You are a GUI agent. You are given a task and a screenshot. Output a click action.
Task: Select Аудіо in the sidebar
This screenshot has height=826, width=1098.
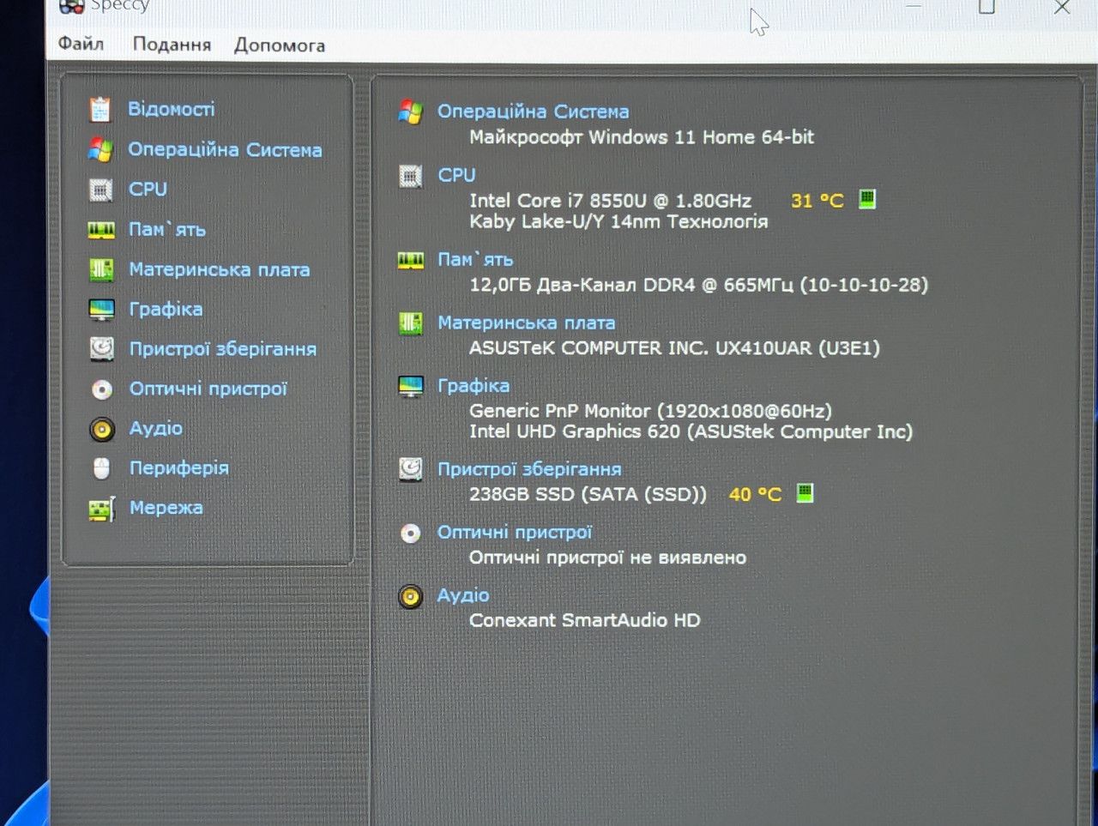point(156,428)
